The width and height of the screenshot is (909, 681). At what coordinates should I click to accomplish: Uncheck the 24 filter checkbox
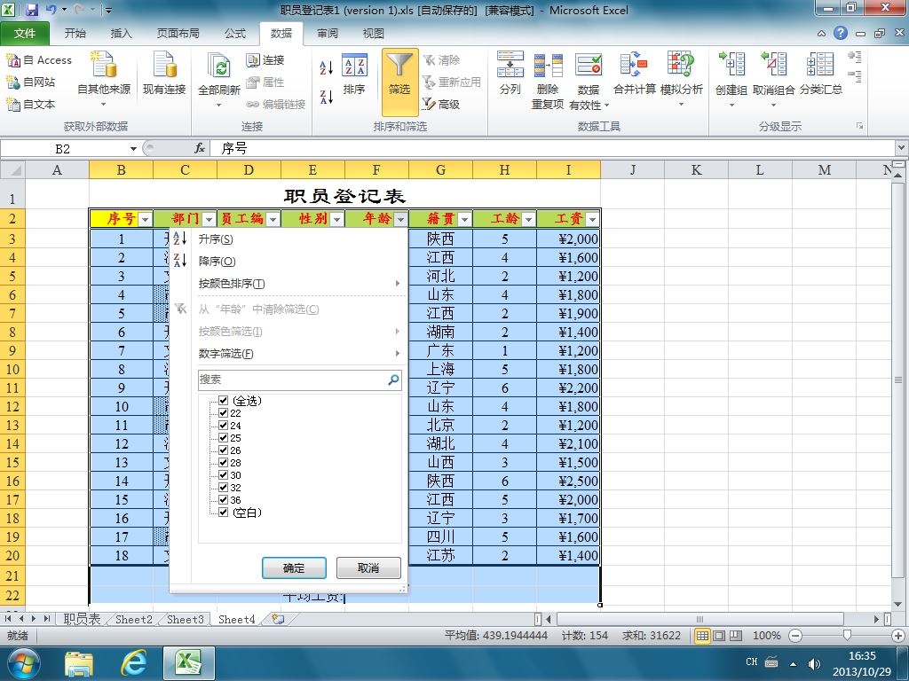click(x=223, y=425)
